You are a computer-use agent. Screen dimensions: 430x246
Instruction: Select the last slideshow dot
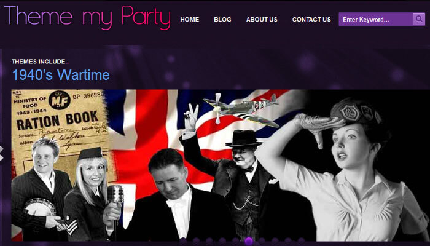tap(301, 241)
